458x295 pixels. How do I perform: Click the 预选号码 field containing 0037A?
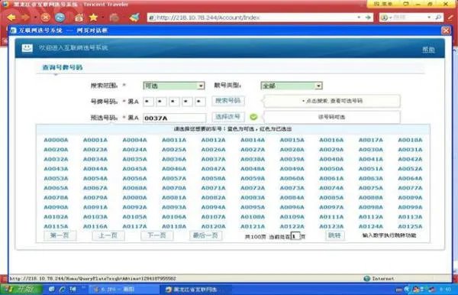[174, 118]
